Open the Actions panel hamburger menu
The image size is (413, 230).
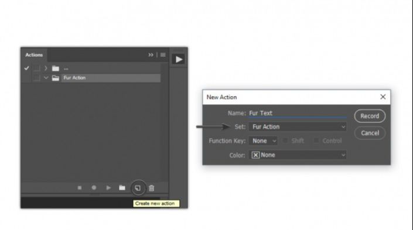(x=163, y=55)
